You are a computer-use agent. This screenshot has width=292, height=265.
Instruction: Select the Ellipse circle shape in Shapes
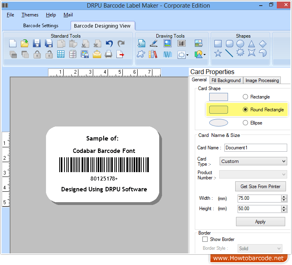coord(240,44)
